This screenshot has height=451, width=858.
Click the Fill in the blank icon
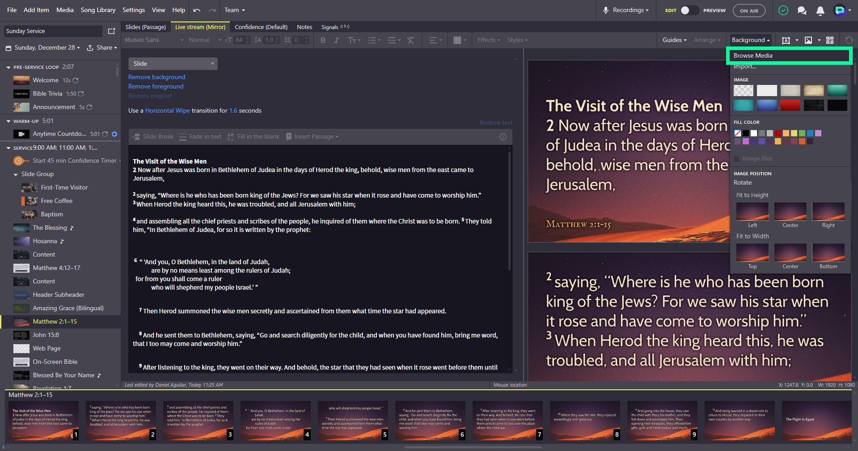[231, 137]
